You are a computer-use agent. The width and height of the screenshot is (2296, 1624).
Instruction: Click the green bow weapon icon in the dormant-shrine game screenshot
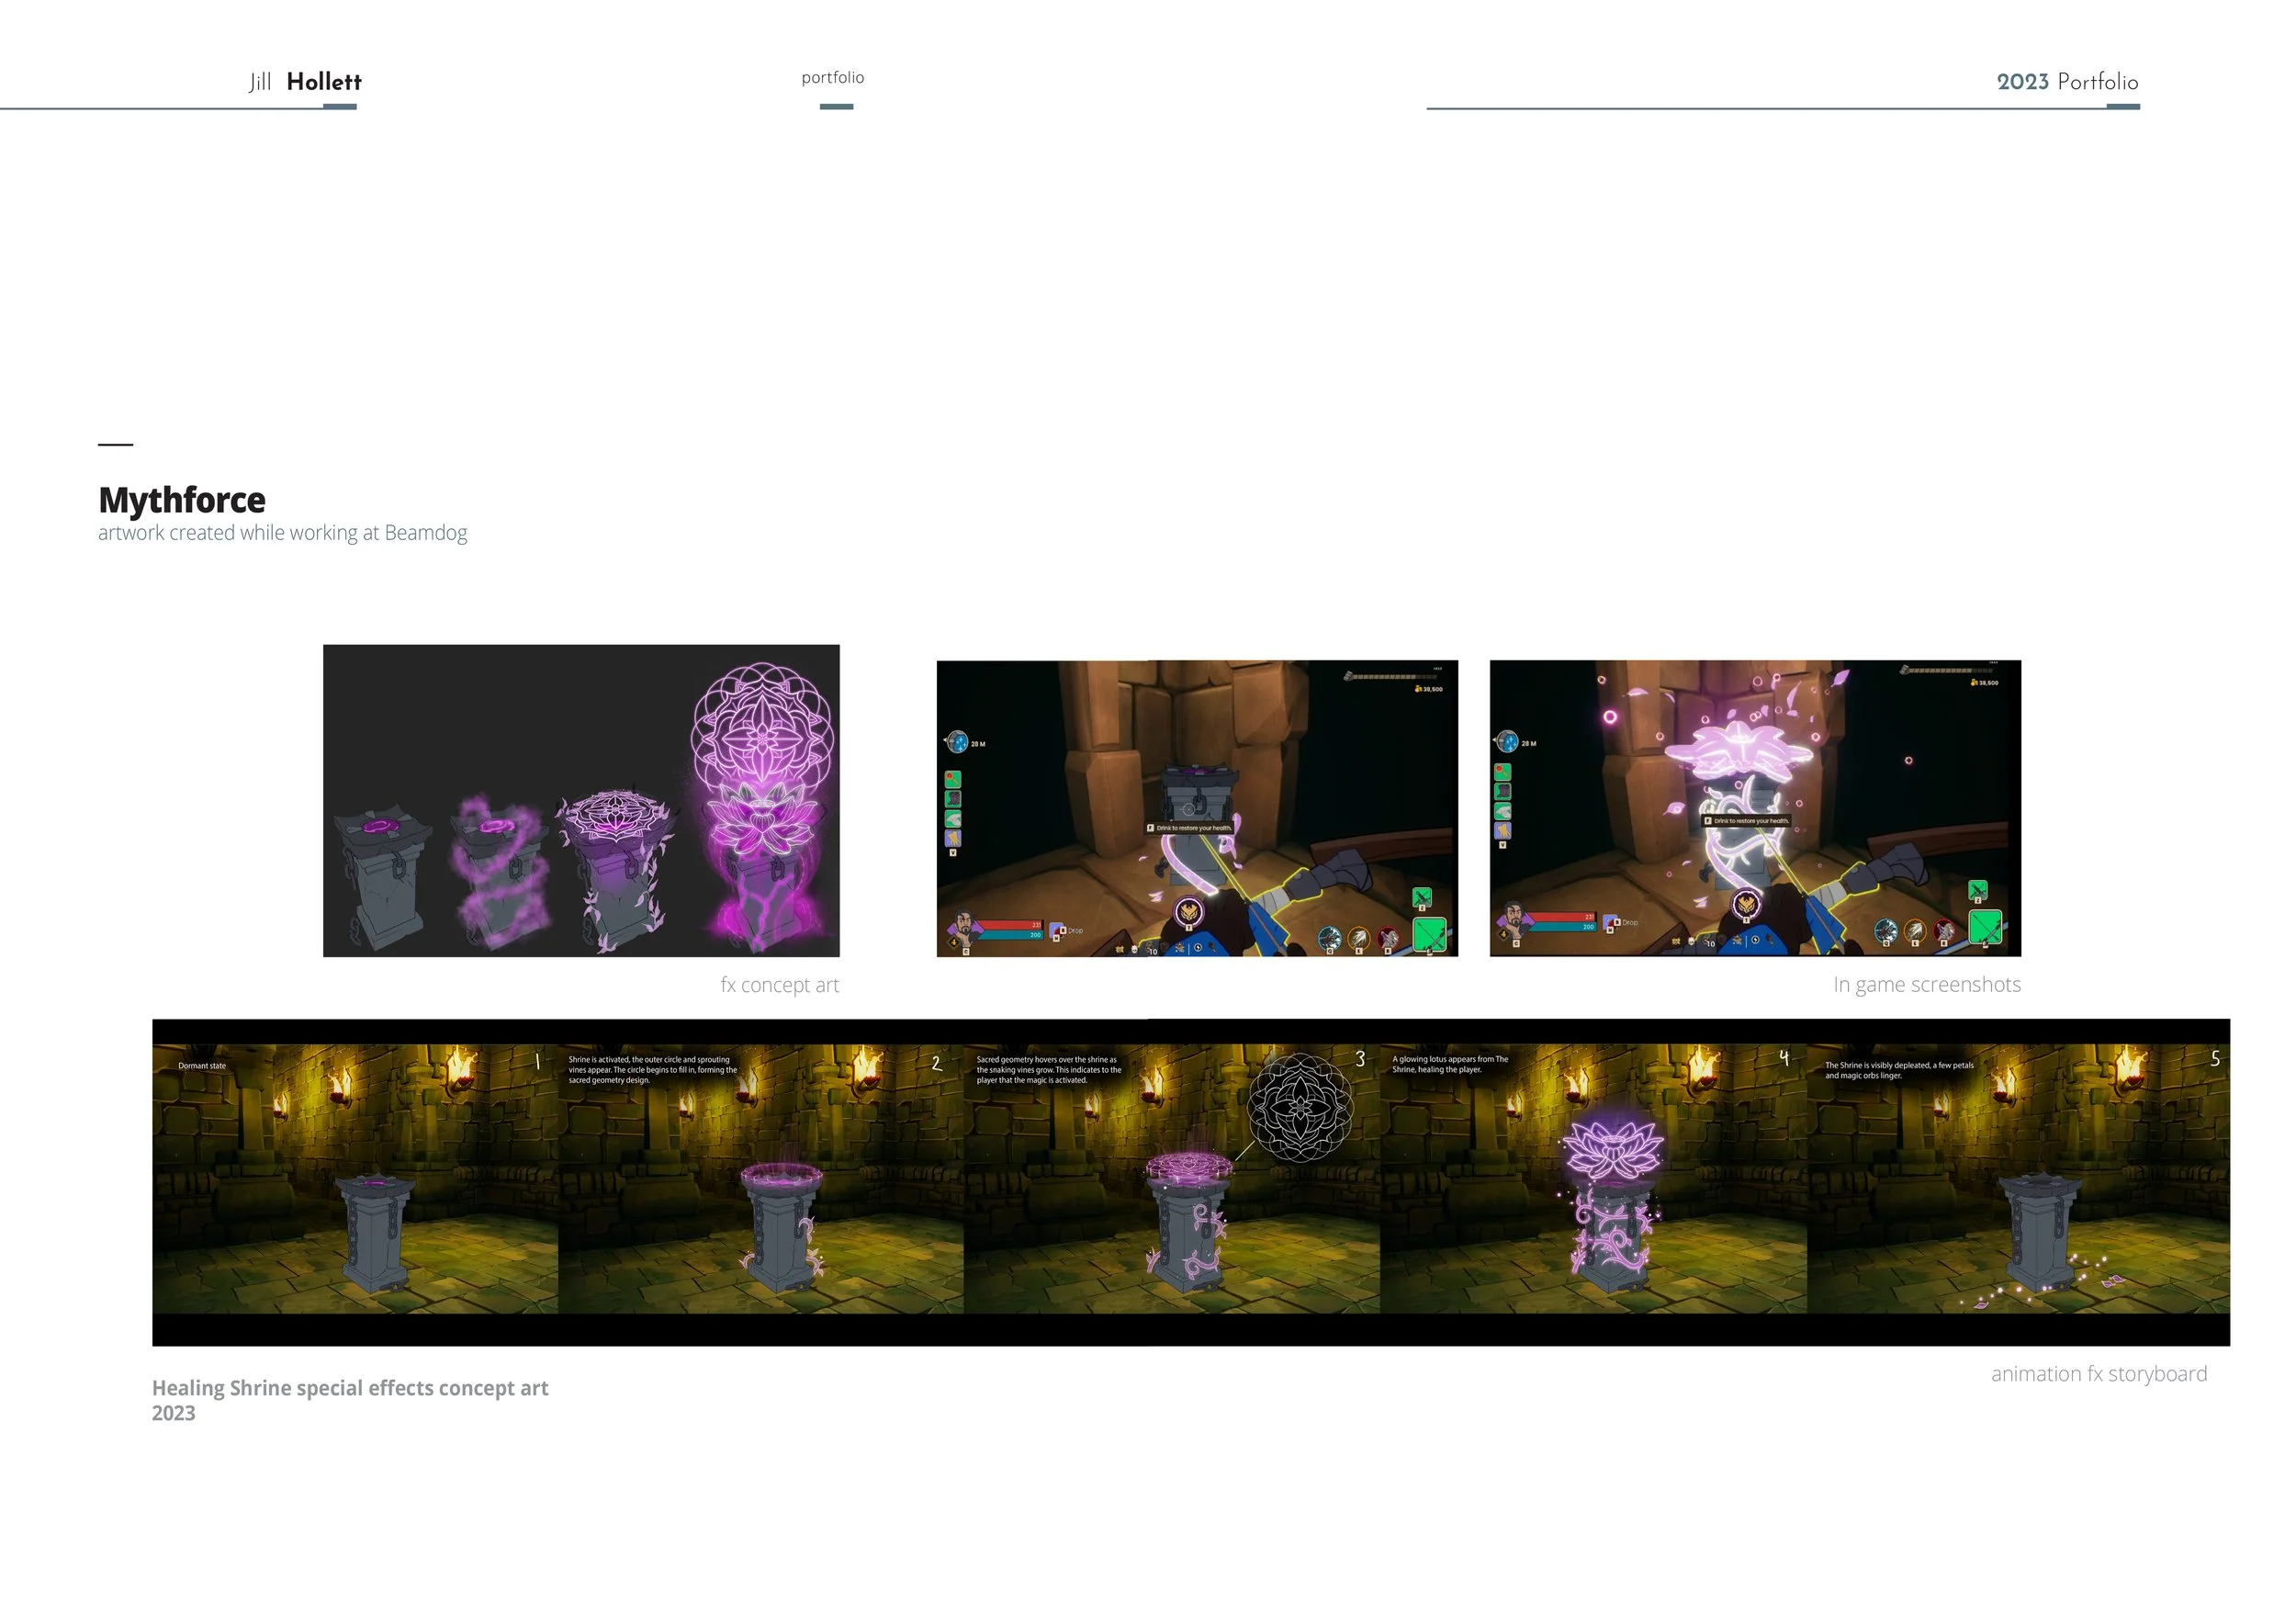tap(1429, 934)
